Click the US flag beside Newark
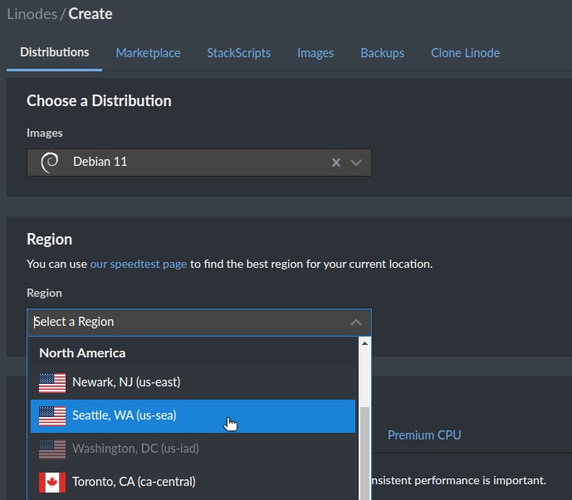The height and width of the screenshot is (500, 572). coord(52,382)
